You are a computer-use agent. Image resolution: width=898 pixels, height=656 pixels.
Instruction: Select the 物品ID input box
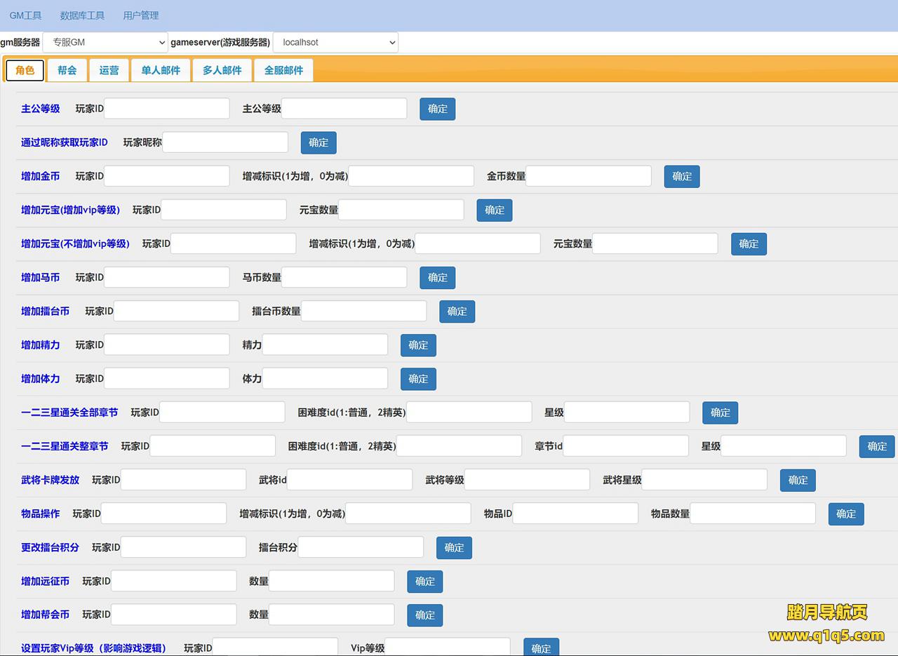coord(575,514)
